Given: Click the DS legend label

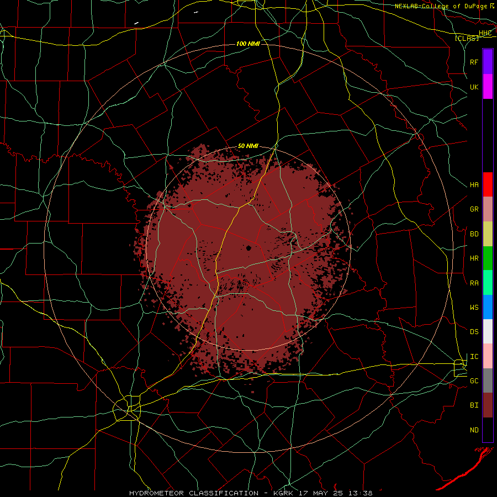Looking at the screenshot, I should tap(474, 332).
